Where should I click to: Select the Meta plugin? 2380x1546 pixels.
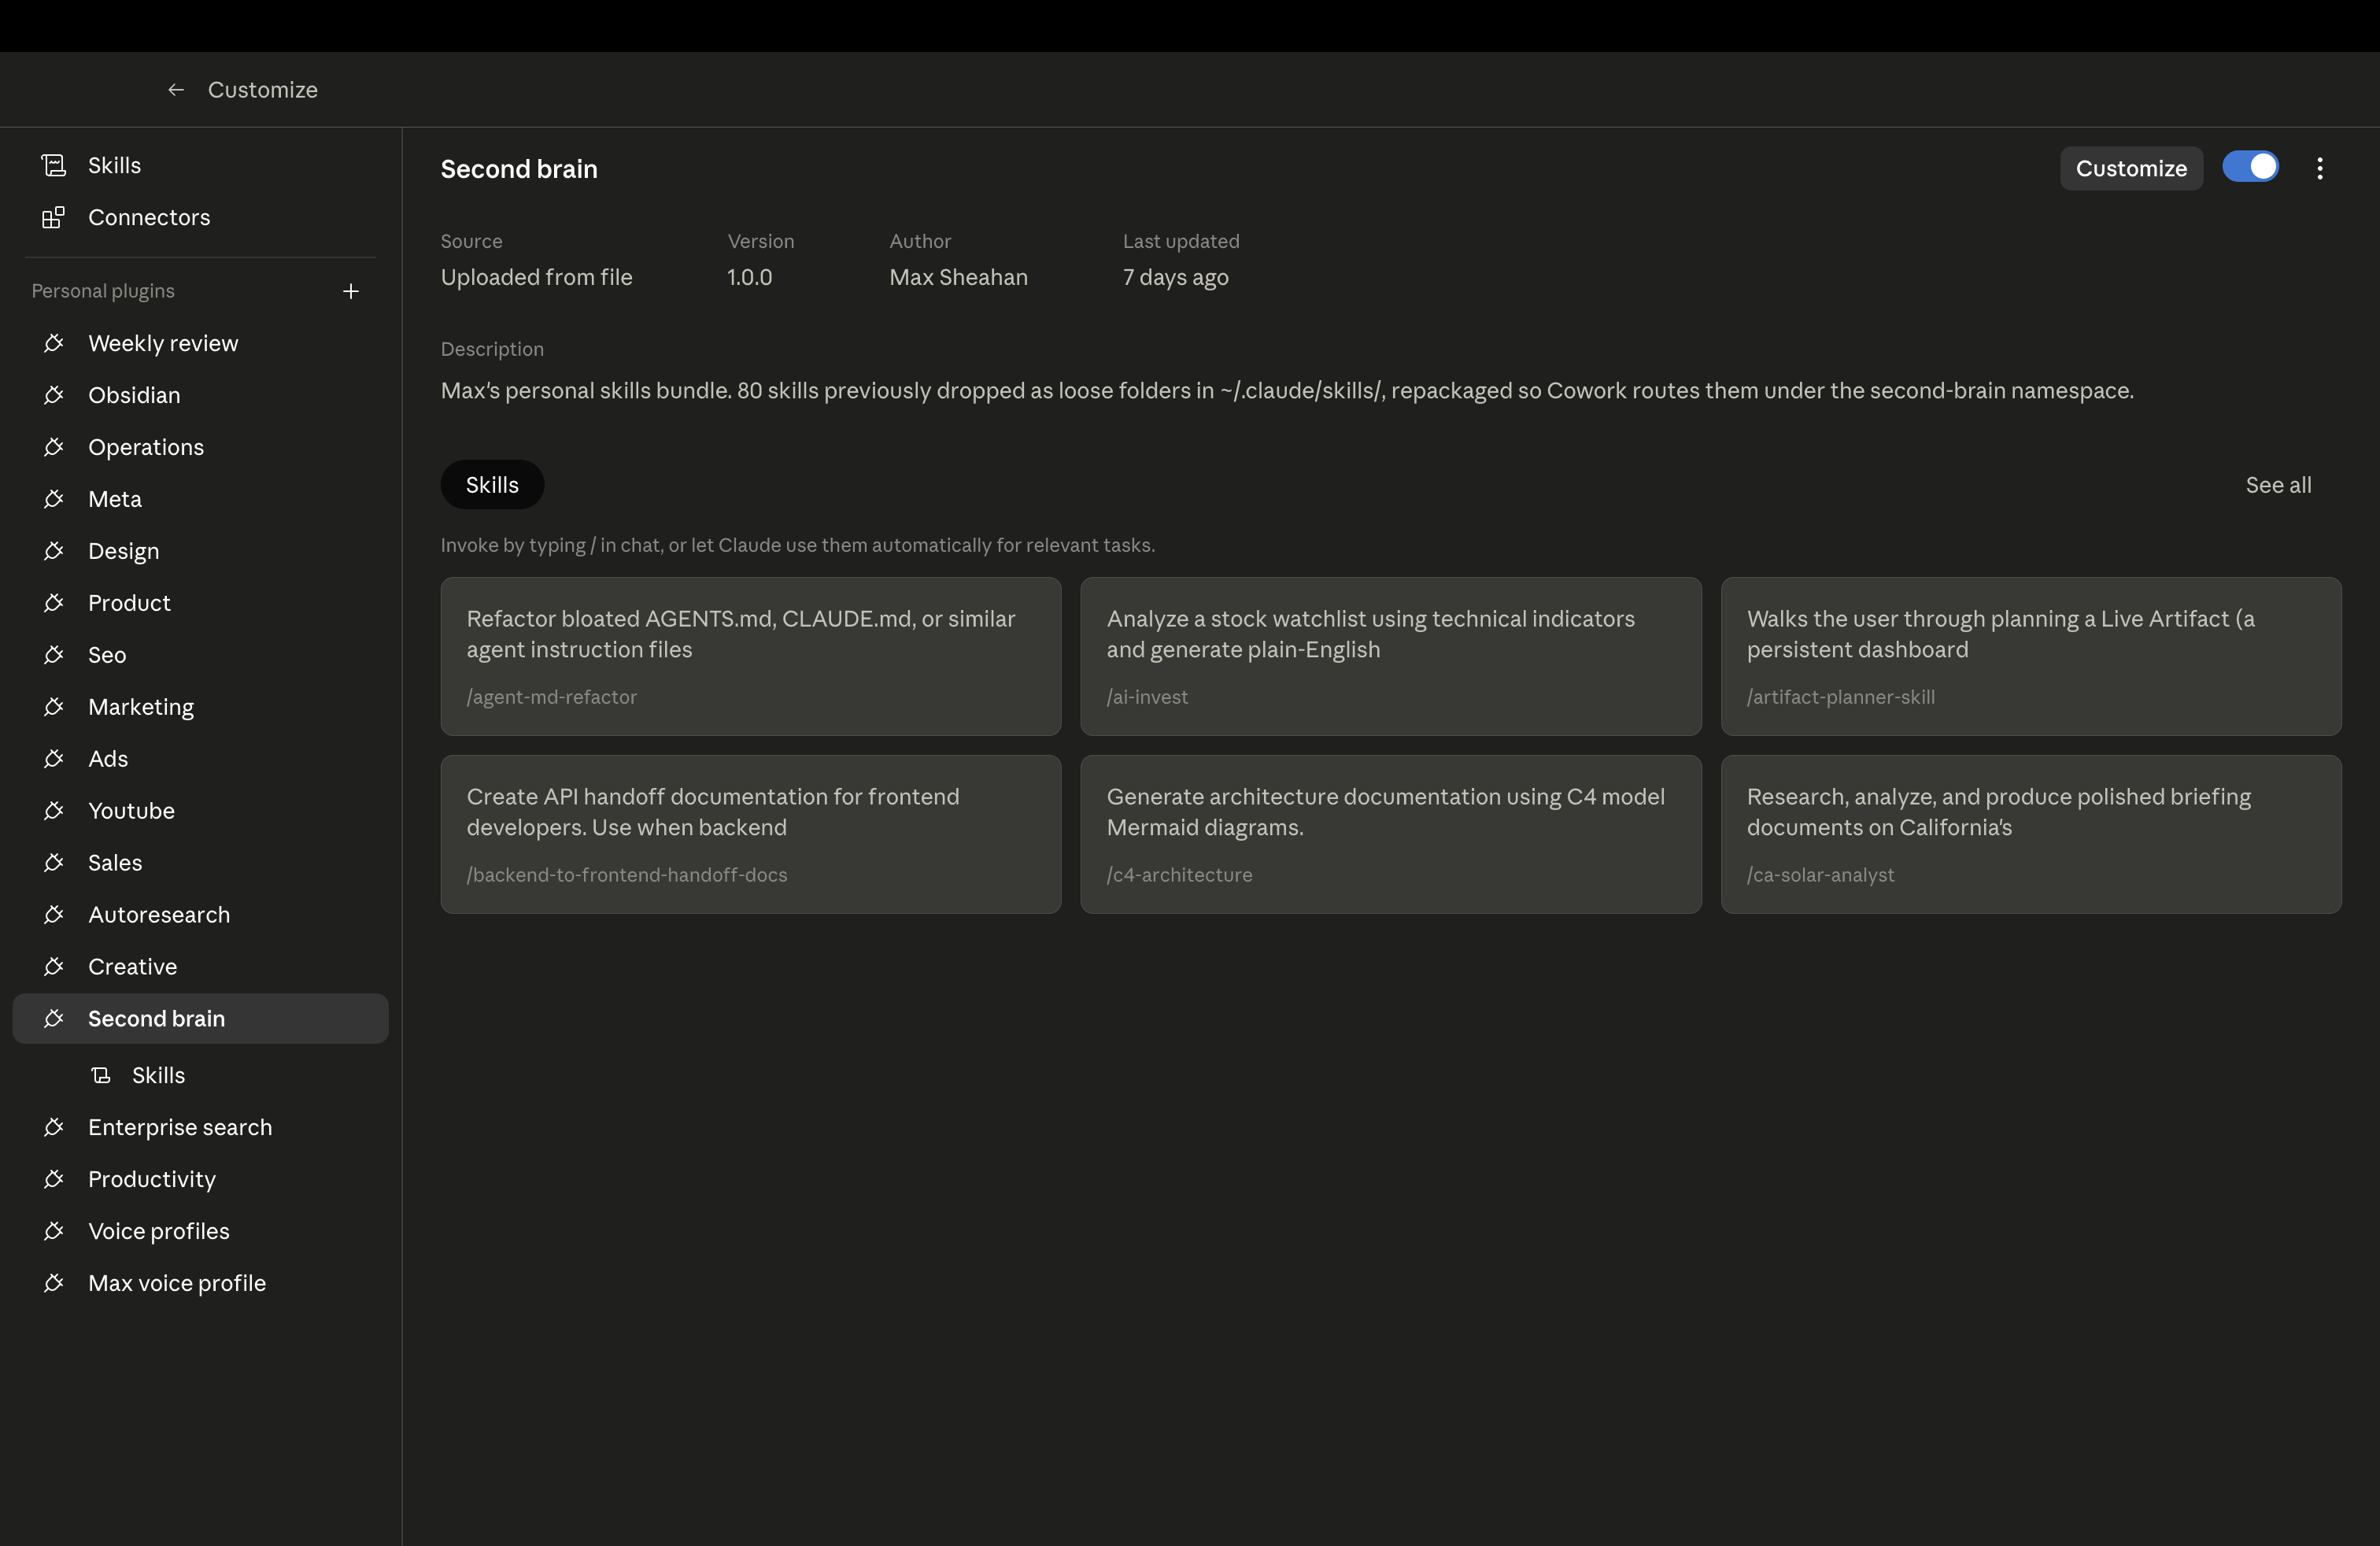[200, 499]
